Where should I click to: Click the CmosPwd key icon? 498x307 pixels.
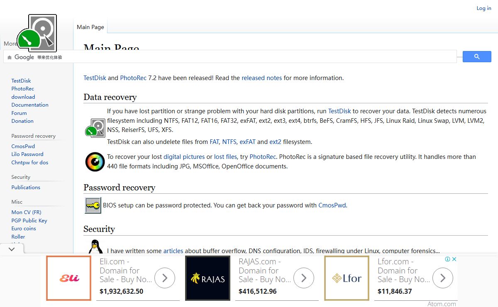pos(93,205)
